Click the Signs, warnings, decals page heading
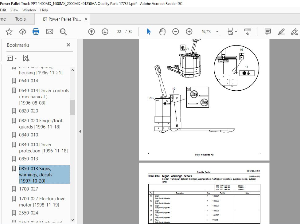 [177, 176]
